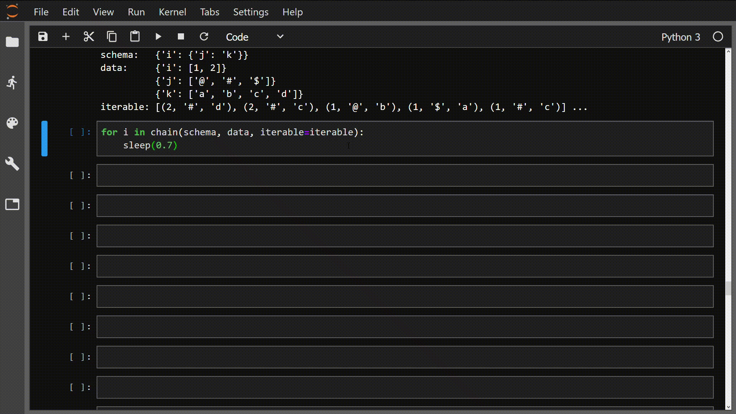Insert a new cell below with the plus icon
This screenshot has height=414, width=736.
[66, 36]
